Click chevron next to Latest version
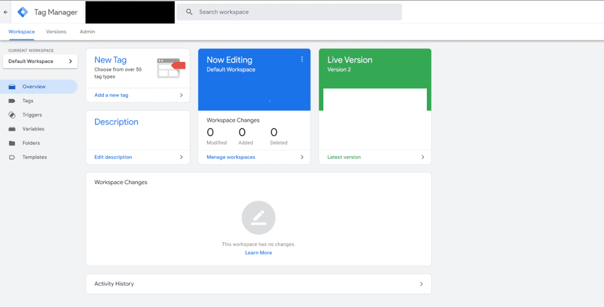This screenshot has height=307, width=604. [x=423, y=157]
